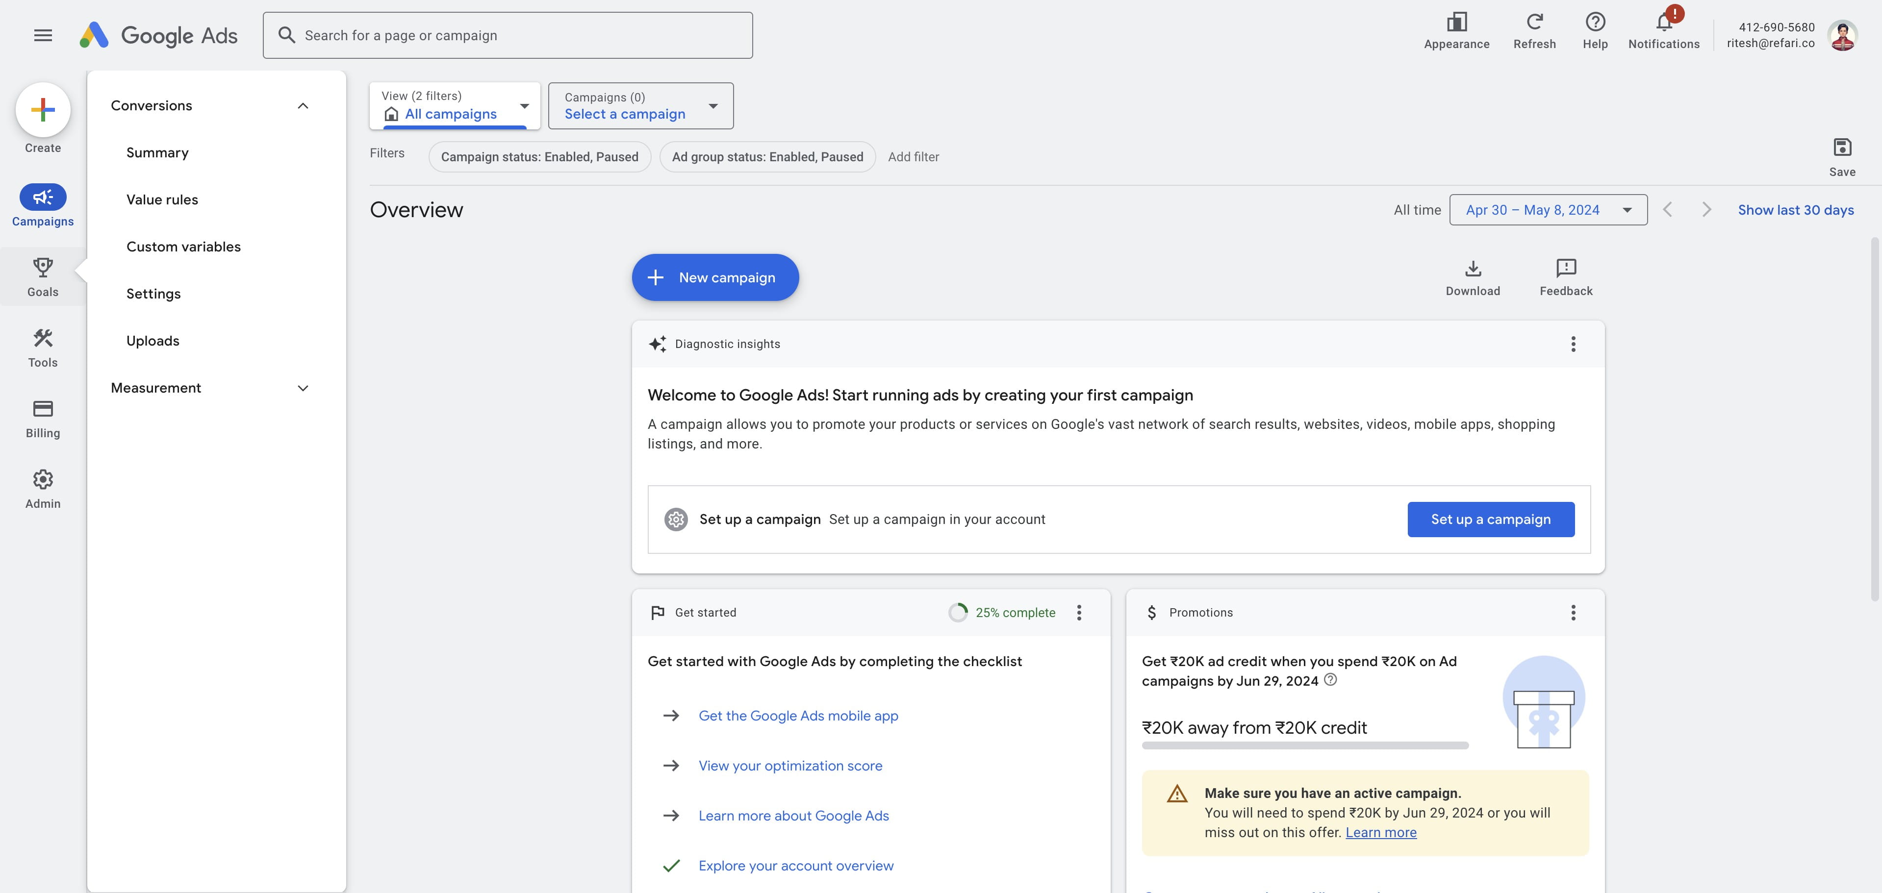Click the promotions gift illustration
1882x893 pixels.
point(1543,702)
